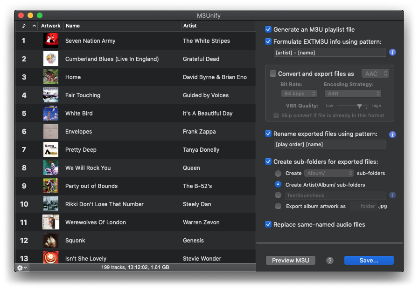Click artist 'Tanya Donelly'

[201, 149]
